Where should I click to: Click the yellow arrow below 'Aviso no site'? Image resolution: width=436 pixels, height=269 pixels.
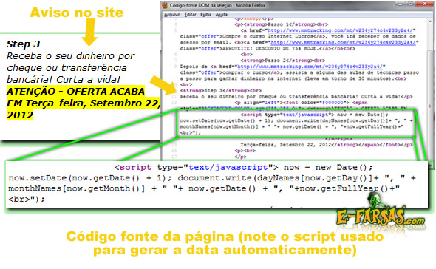tap(89, 33)
